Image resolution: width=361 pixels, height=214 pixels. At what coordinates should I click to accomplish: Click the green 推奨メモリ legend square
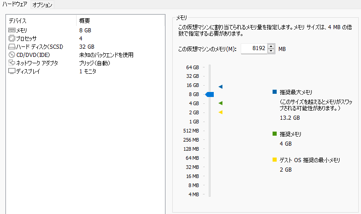point(274,134)
